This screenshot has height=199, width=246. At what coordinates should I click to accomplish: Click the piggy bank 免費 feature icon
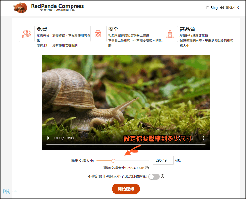pyautogui.click(x=27, y=34)
